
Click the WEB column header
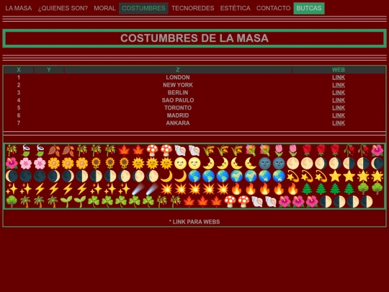coord(339,70)
